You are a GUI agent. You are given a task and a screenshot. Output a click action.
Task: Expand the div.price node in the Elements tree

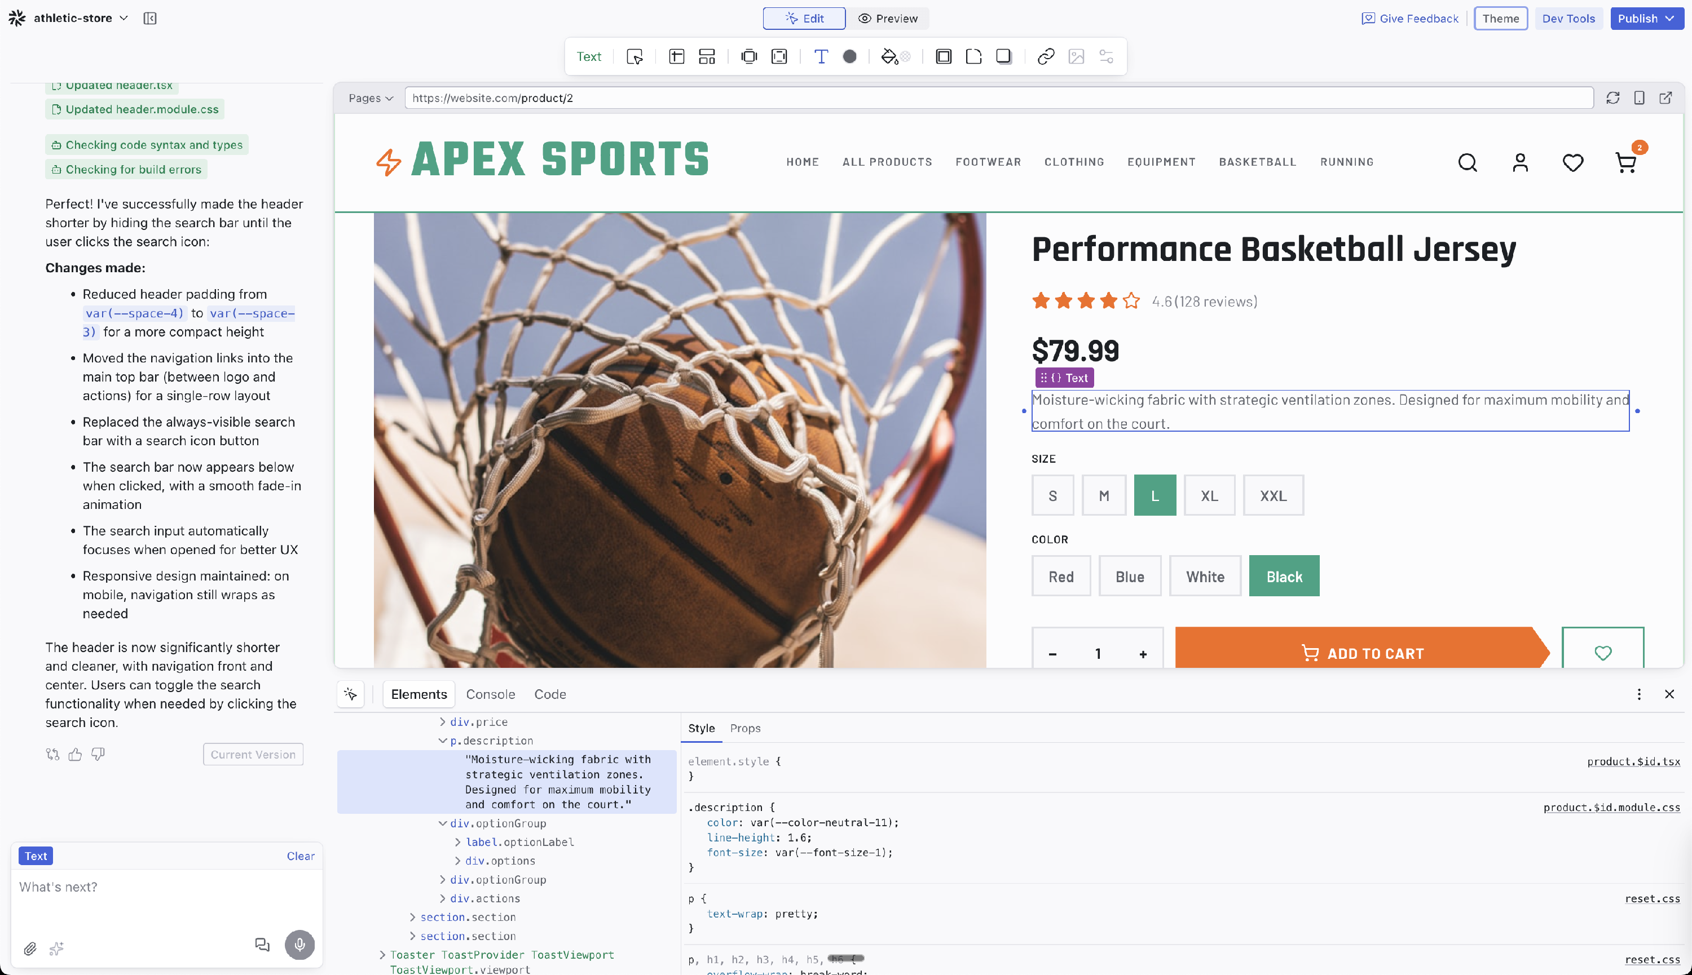(x=442, y=721)
